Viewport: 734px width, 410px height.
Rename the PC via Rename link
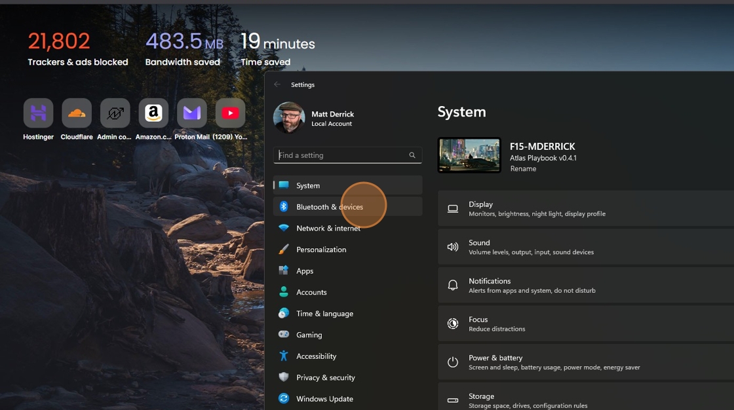[523, 168]
